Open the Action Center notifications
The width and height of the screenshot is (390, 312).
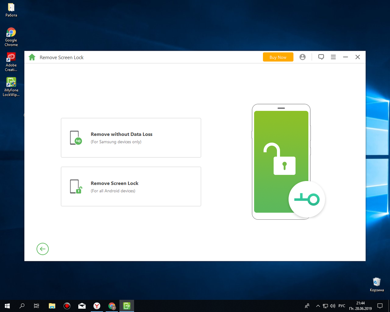pyautogui.click(x=380, y=306)
